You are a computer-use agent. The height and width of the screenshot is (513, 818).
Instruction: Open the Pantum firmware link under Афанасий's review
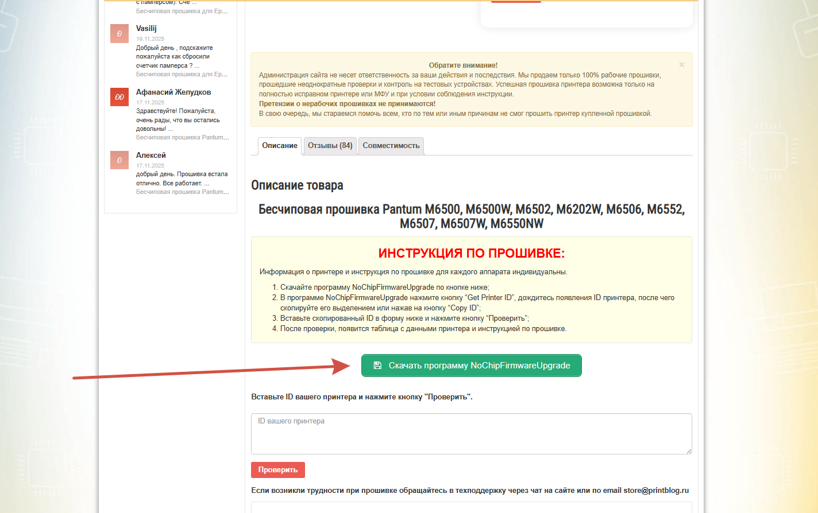[182, 138]
